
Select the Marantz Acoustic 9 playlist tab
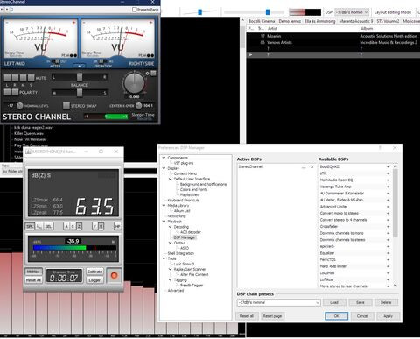(x=356, y=21)
